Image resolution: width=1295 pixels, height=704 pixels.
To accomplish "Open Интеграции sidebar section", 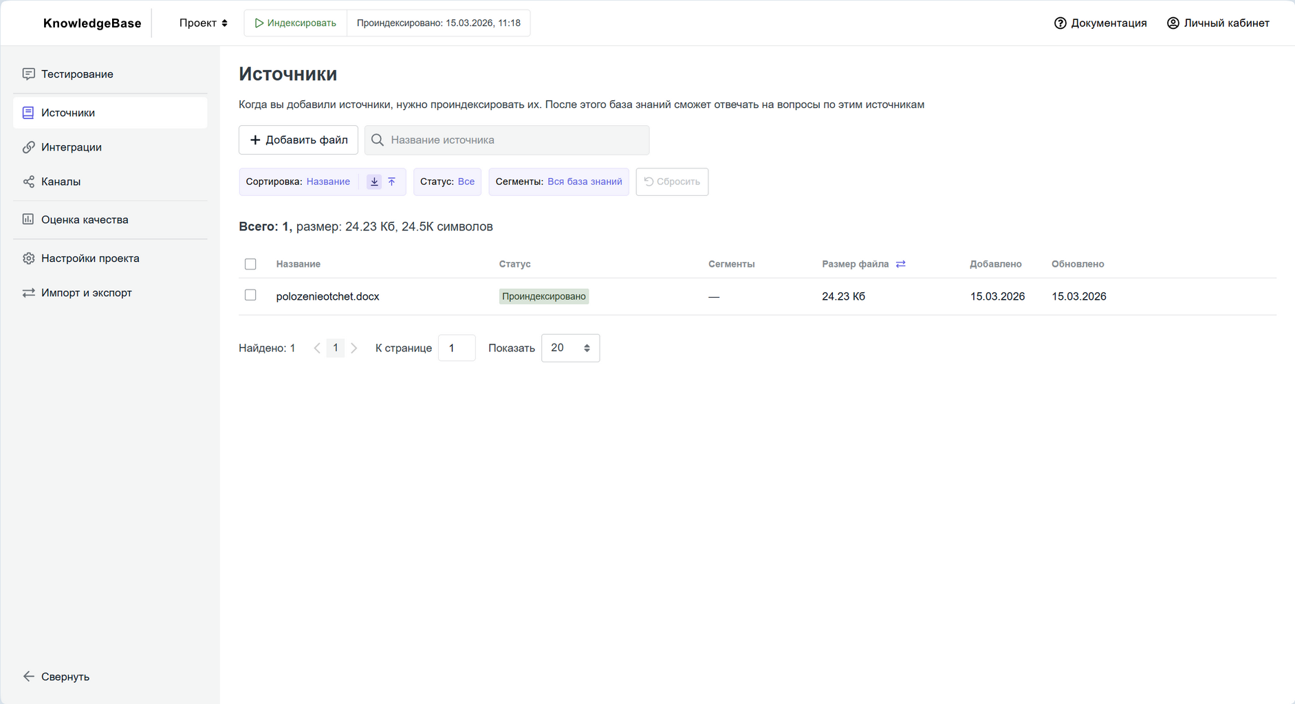I will 72,147.
